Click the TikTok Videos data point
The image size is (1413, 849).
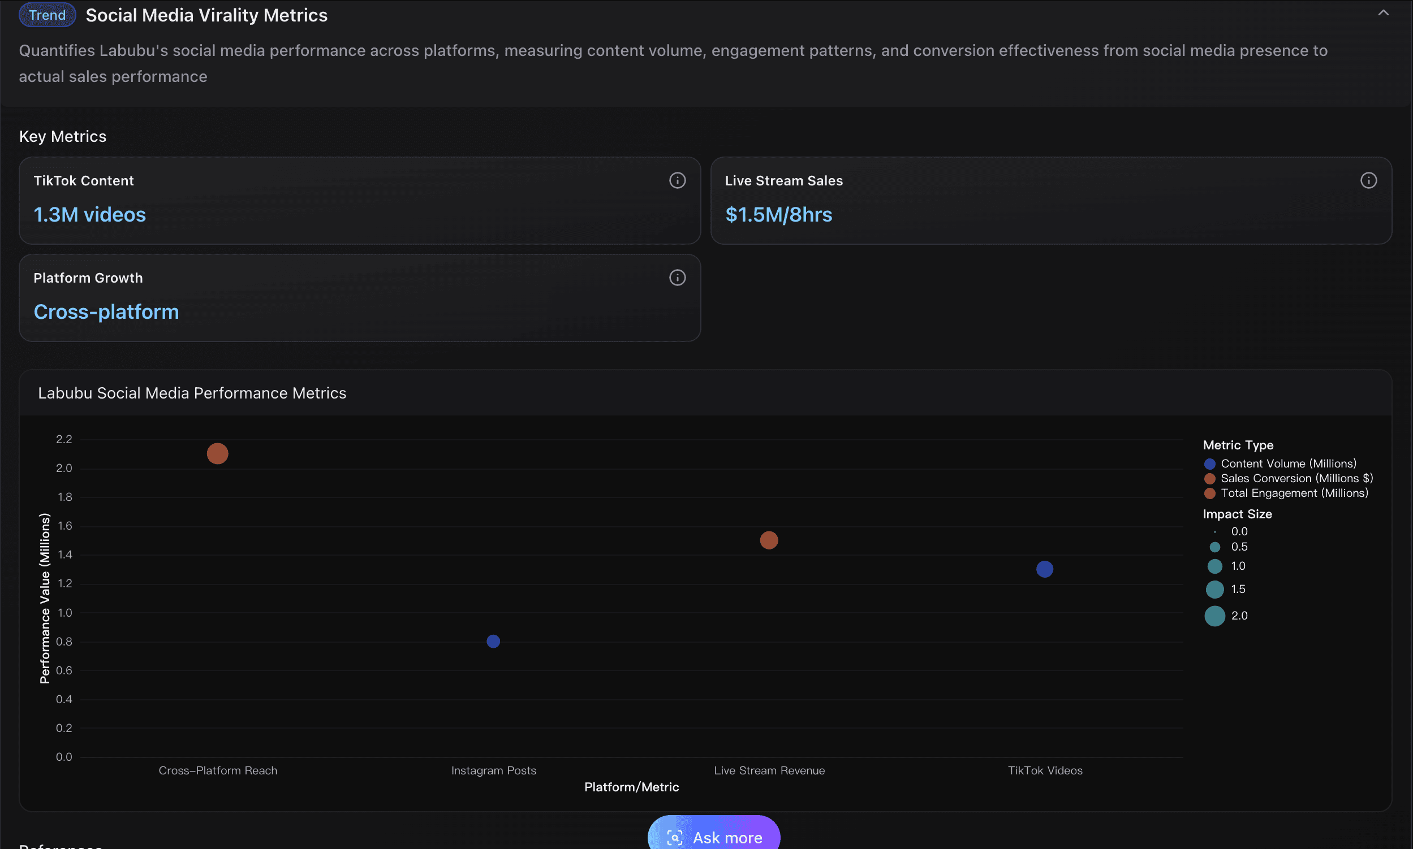1045,569
